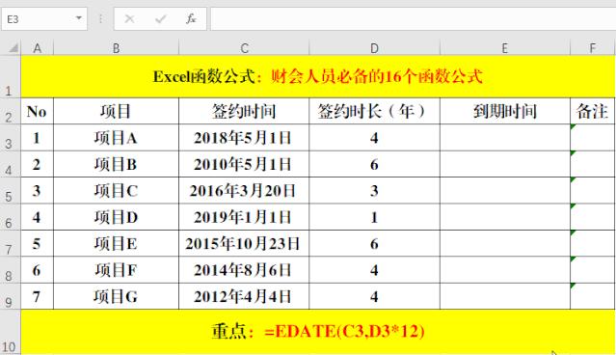Image resolution: width=616 pixels, height=355 pixels.
Task: Click the Cancel (X) formula bar icon
Action: [129, 18]
